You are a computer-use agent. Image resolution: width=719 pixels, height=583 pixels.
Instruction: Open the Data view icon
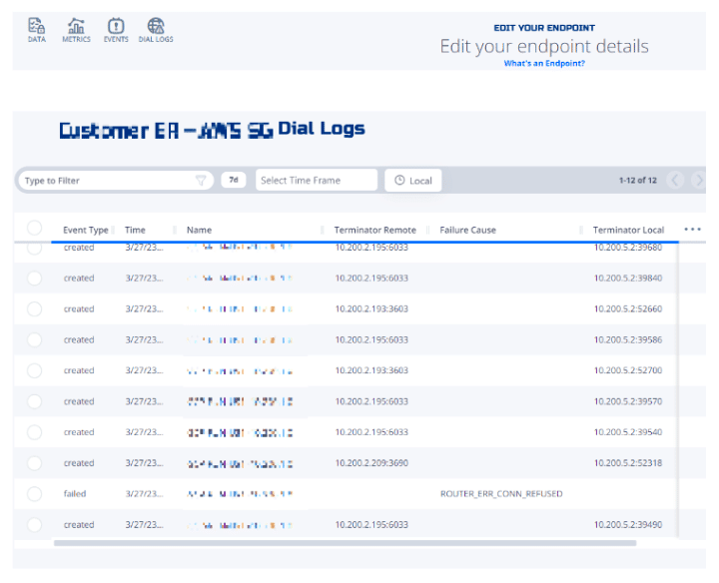[x=37, y=27]
